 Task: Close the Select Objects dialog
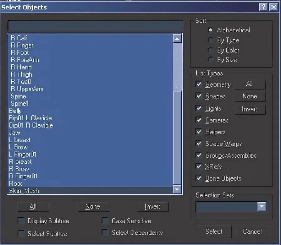pos(274,7)
